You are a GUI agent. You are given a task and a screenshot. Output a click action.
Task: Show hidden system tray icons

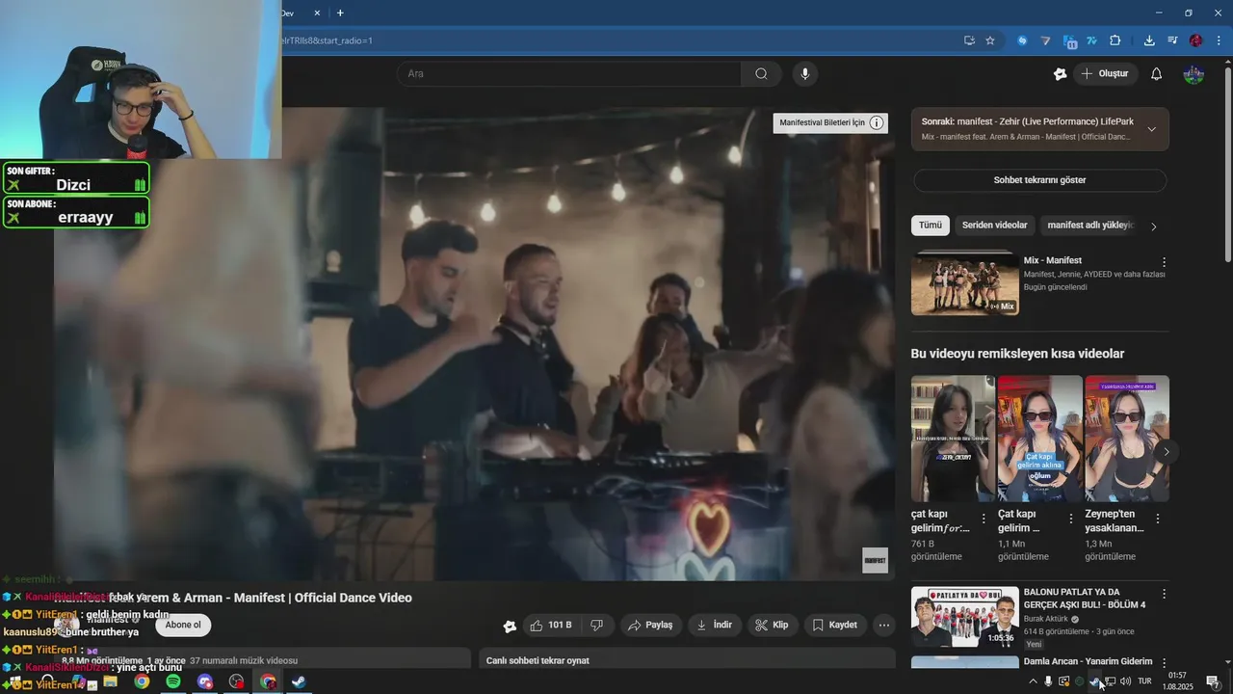click(1033, 681)
